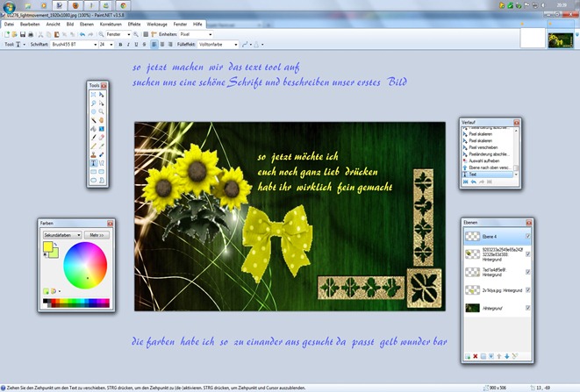Click the Mehr >> button in Farben
Image resolution: width=580 pixels, height=392 pixels.
(97, 235)
